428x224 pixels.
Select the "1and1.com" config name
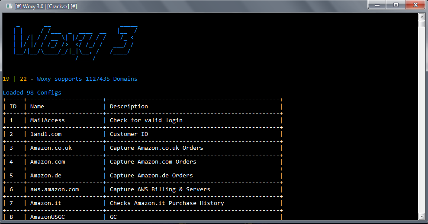tap(46, 134)
